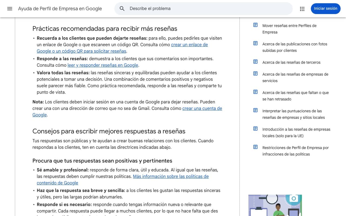The height and width of the screenshot is (216, 346).
Task: Open leer y responder reseñas en Google link
Action: pyautogui.click(x=103, y=65)
